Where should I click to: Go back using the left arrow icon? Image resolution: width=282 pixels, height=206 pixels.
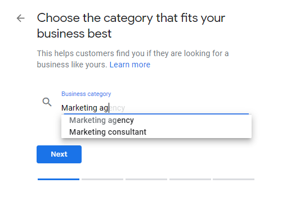coord(21,18)
